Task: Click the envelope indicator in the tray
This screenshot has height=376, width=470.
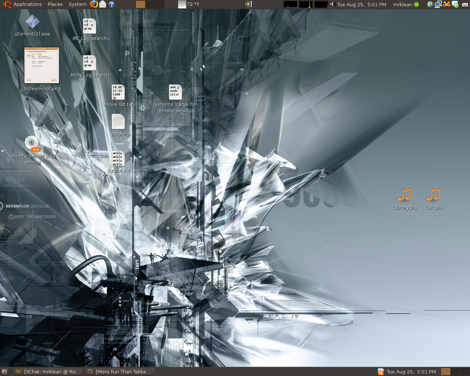Action: [x=465, y=4]
